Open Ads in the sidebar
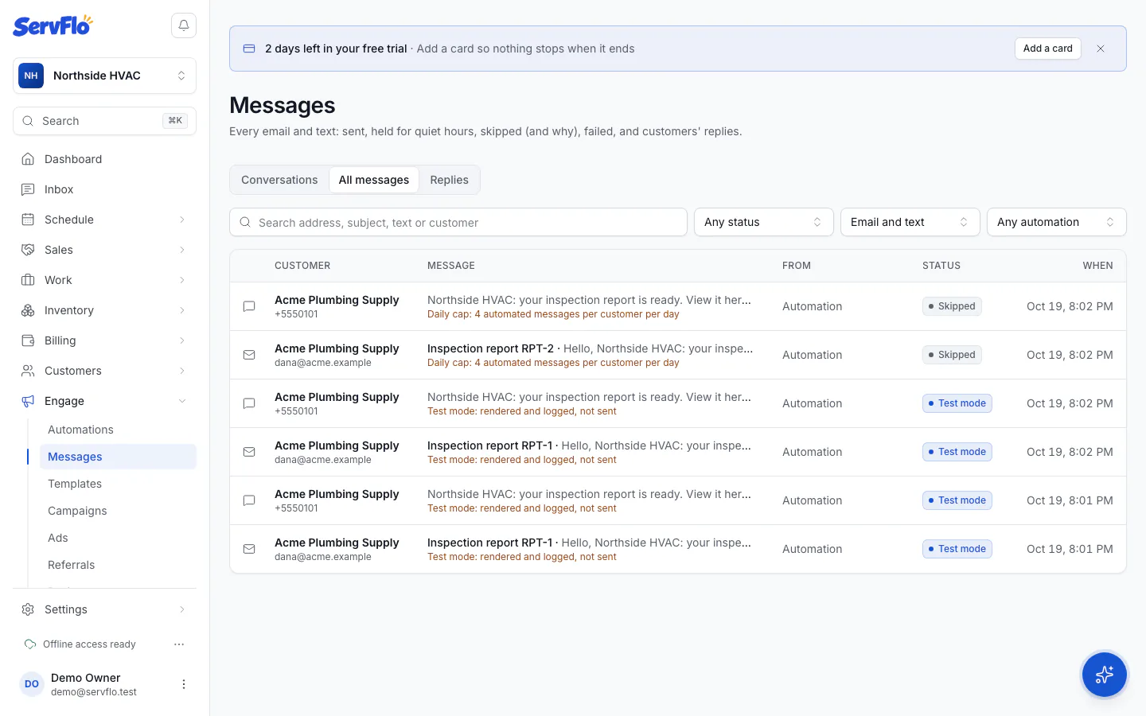This screenshot has width=1146, height=716. pos(118,538)
